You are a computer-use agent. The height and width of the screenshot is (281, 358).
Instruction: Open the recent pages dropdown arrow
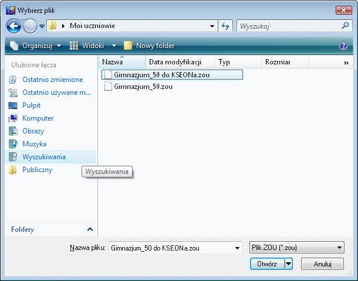(x=42, y=26)
